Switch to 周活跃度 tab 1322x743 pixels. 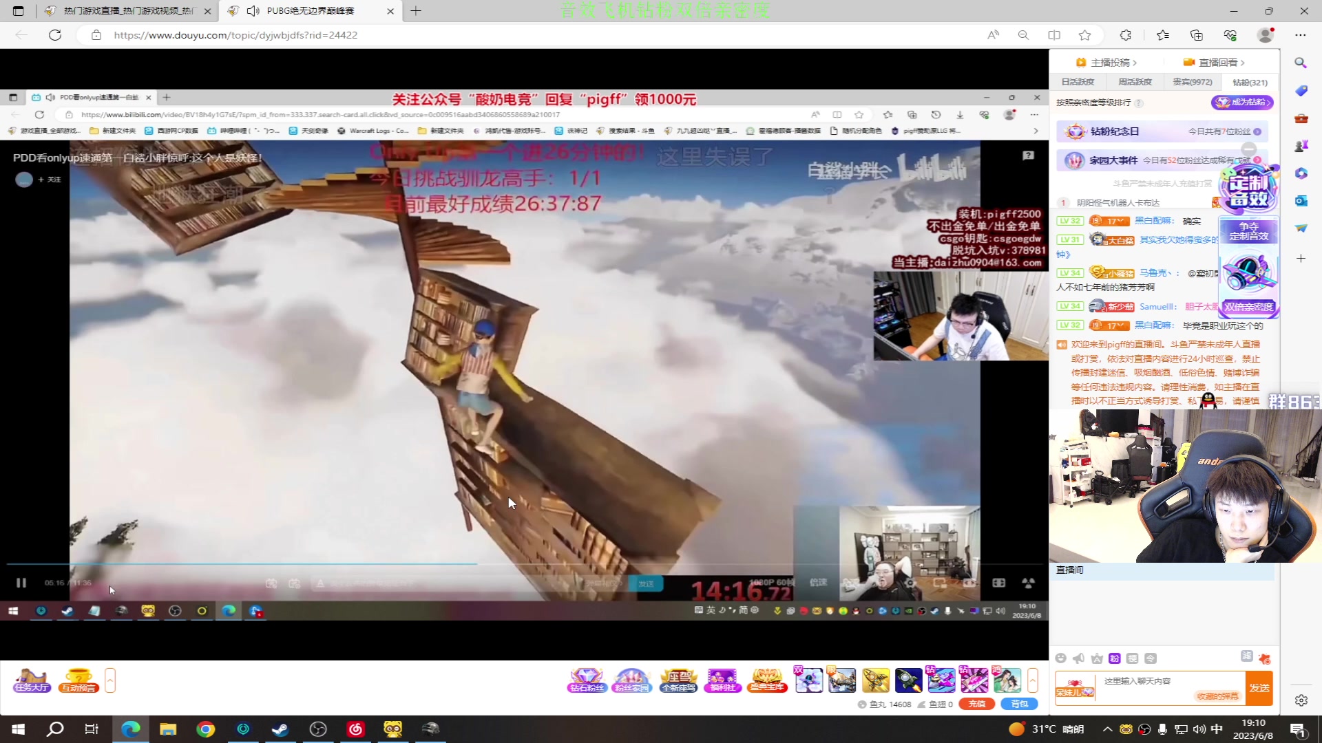(x=1135, y=82)
